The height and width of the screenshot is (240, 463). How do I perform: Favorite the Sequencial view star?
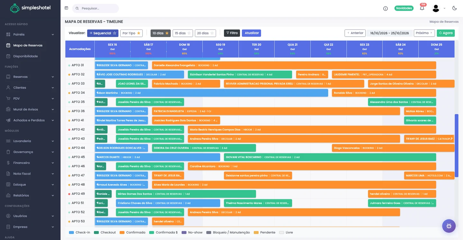pos(114,33)
